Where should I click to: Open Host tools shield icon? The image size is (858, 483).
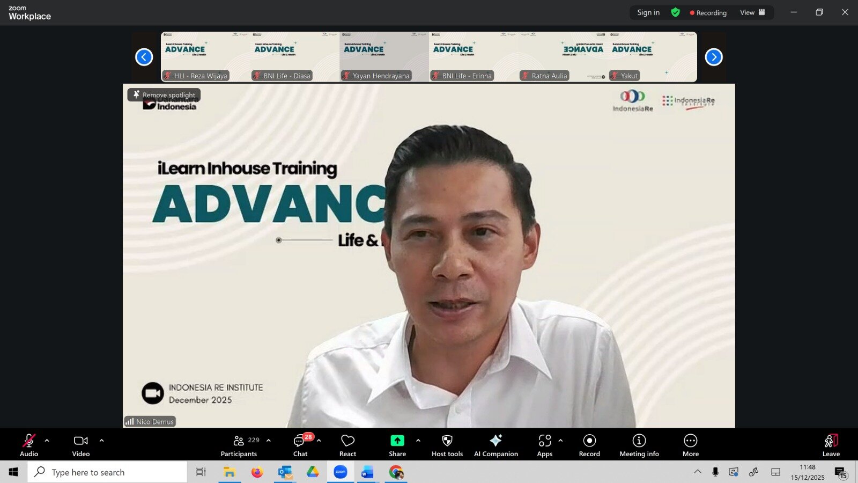447,445
